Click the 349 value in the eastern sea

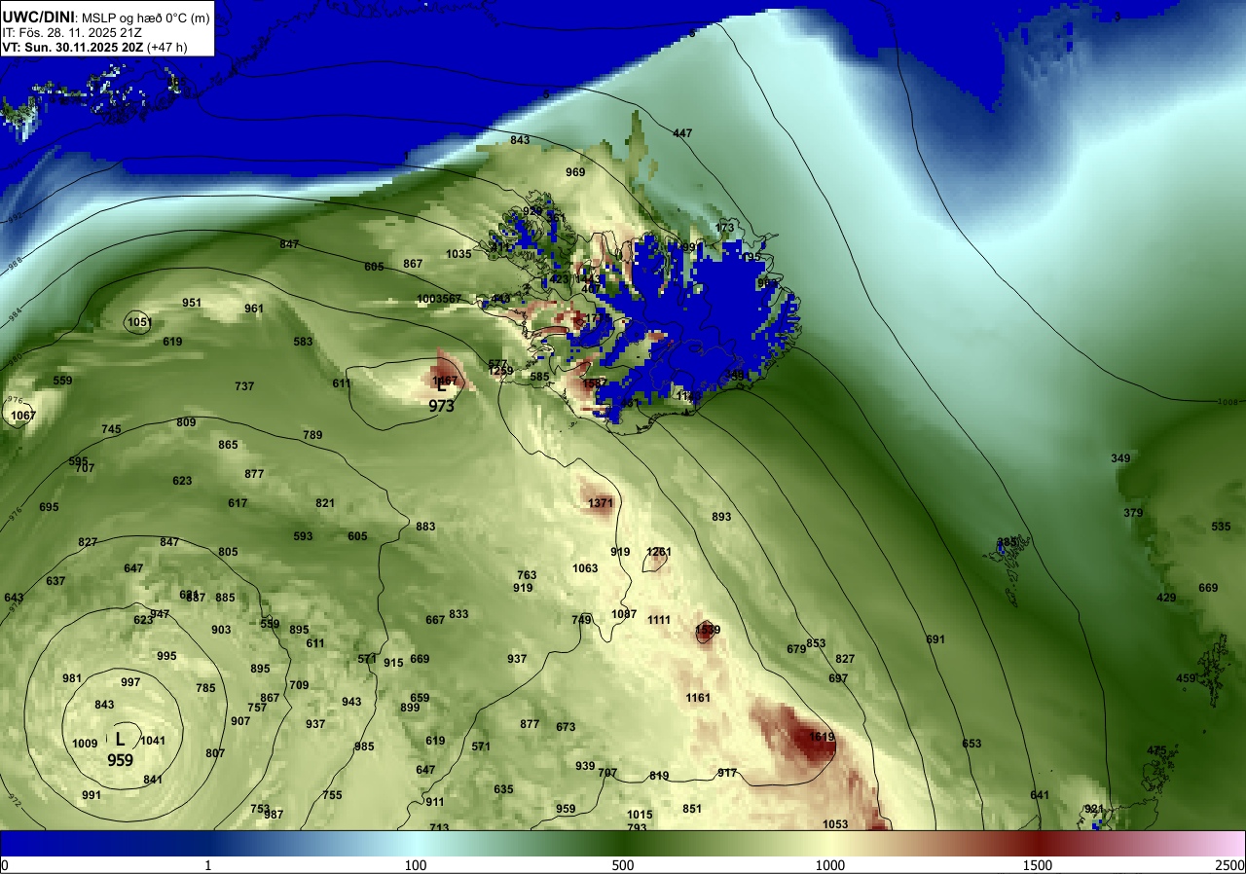[x=1120, y=458]
